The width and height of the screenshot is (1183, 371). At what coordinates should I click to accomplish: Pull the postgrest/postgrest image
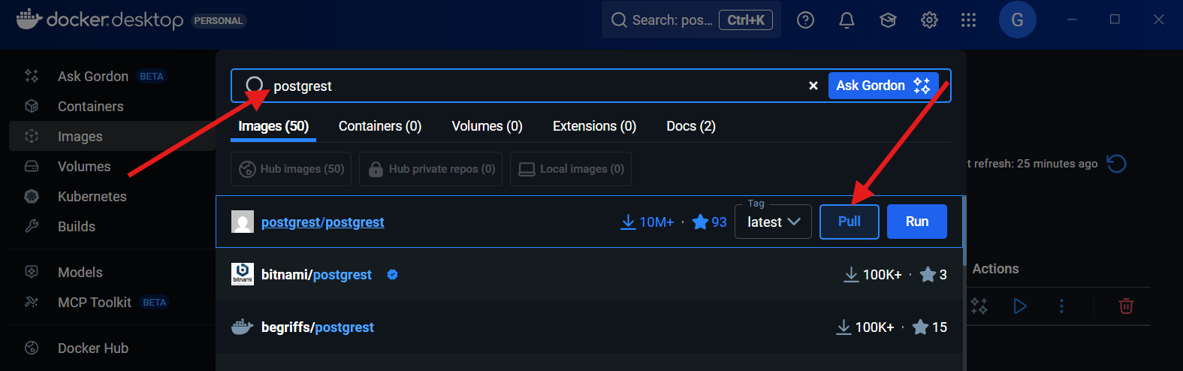(850, 222)
